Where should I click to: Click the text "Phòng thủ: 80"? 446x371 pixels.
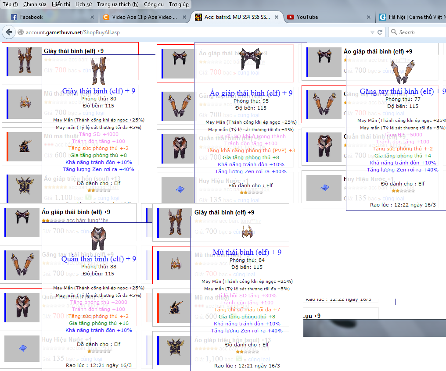(99, 99)
